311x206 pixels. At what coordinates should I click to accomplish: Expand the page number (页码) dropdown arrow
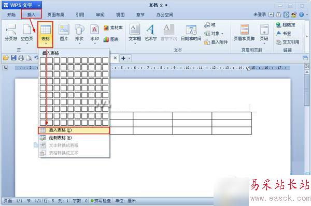click(264, 43)
